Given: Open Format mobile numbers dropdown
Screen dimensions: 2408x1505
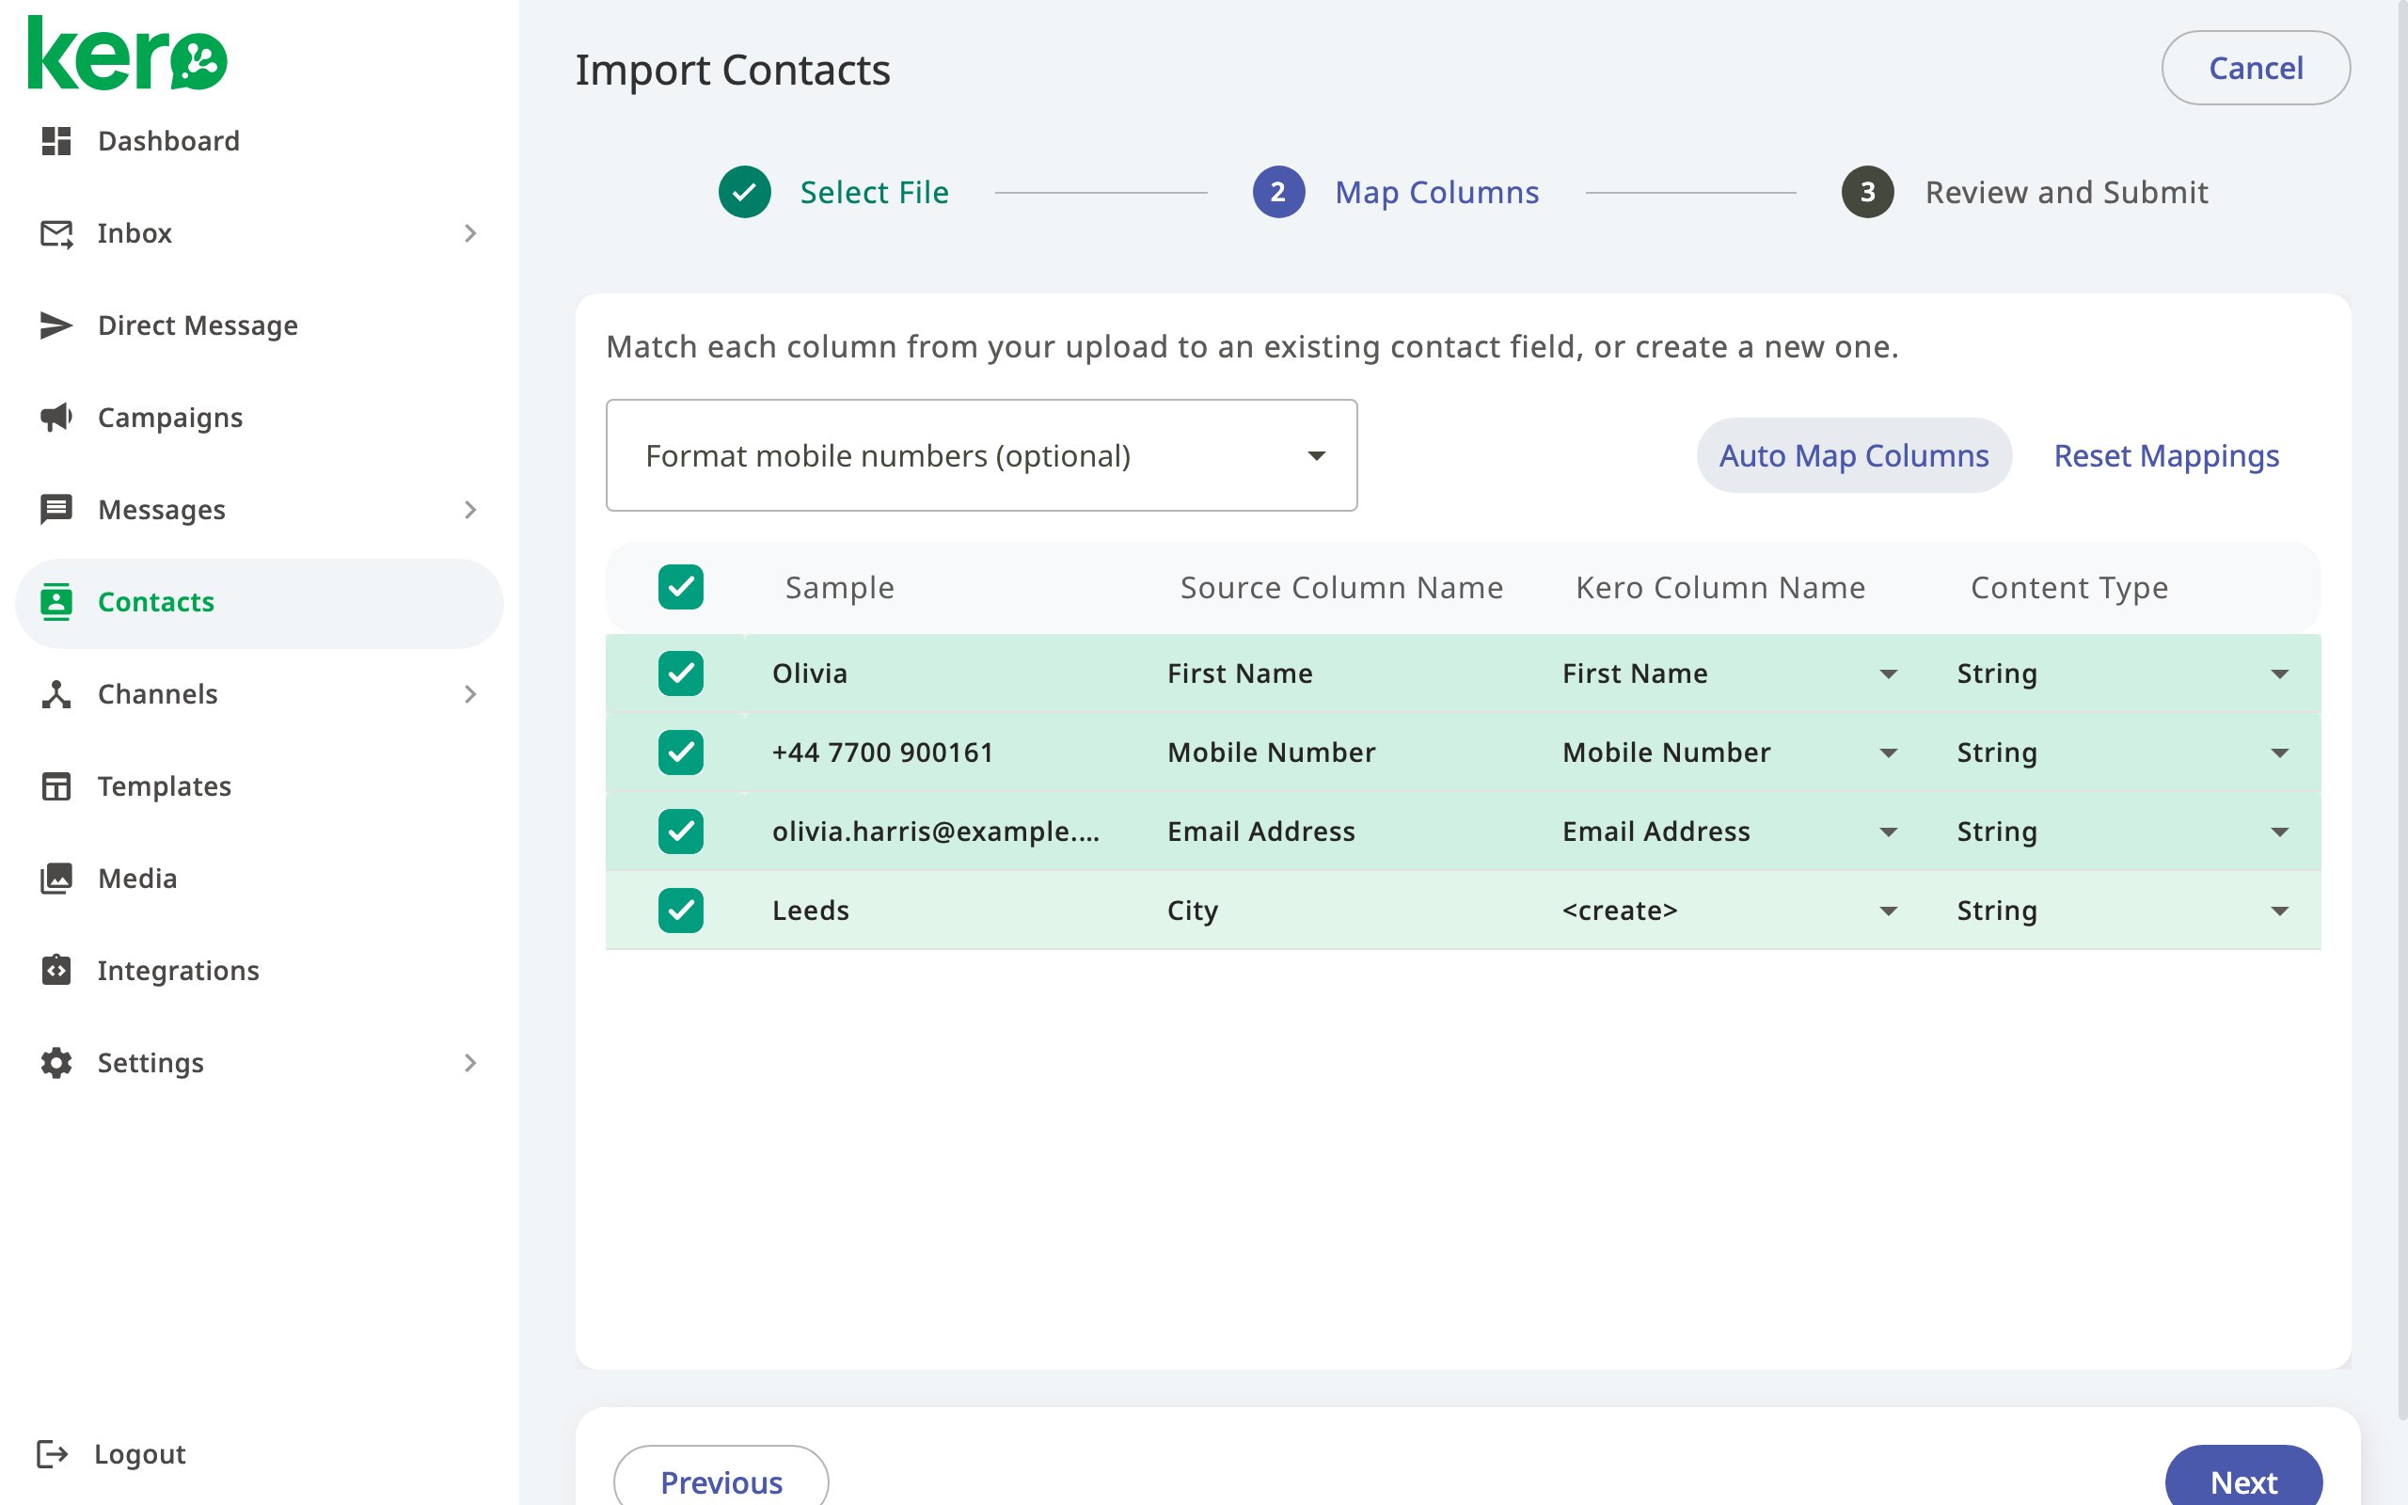Looking at the screenshot, I should [x=981, y=456].
